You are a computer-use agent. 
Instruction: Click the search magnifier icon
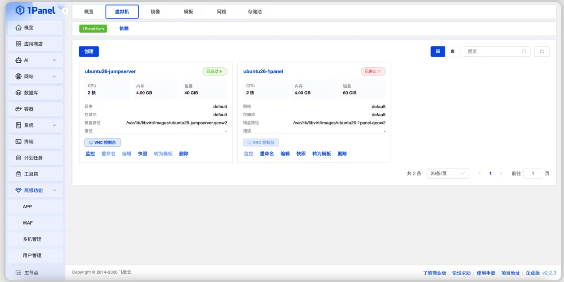point(524,51)
